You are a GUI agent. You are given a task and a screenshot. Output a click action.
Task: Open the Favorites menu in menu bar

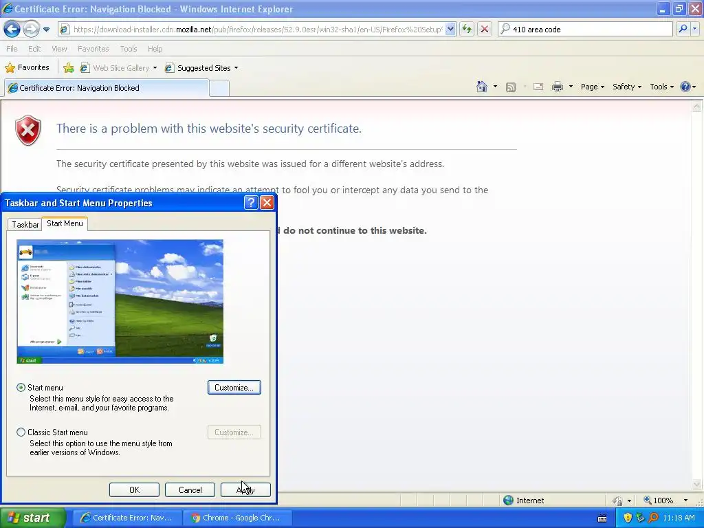tap(93, 49)
